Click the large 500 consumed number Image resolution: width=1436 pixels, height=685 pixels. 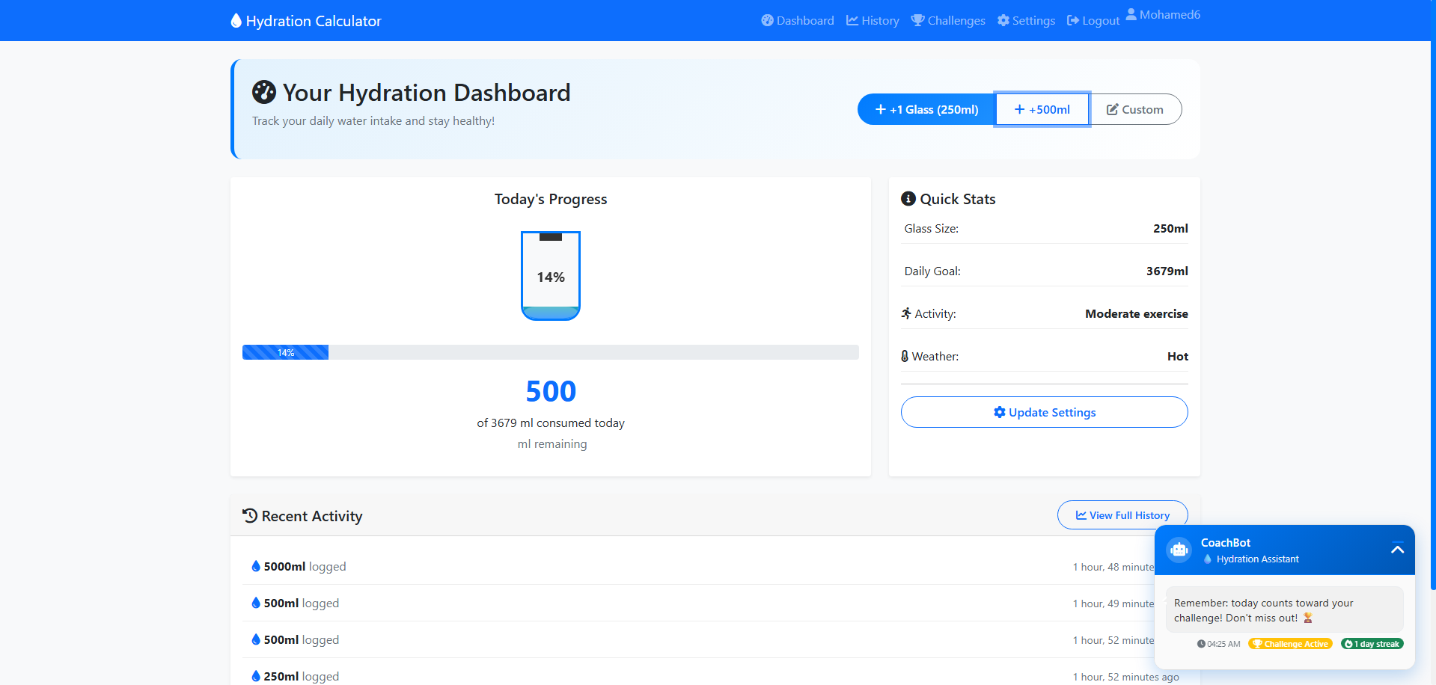pyautogui.click(x=551, y=391)
